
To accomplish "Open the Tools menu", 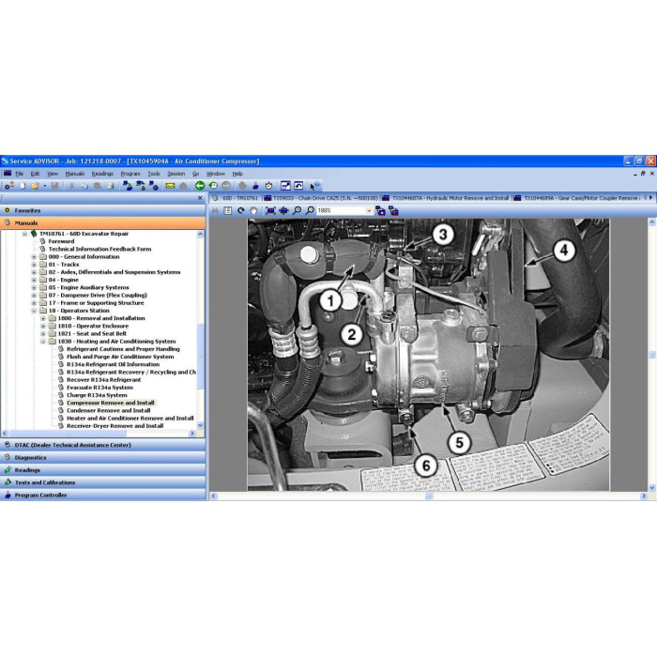I will [154, 174].
